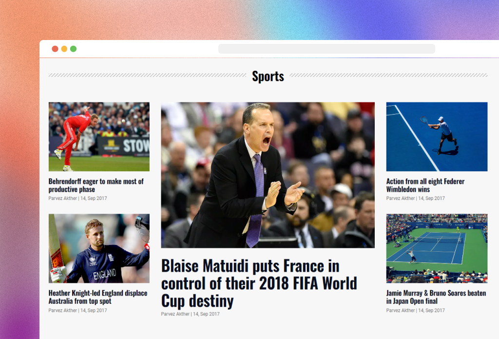Open the Sports section heading
The width and height of the screenshot is (499, 339).
point(268,77)
